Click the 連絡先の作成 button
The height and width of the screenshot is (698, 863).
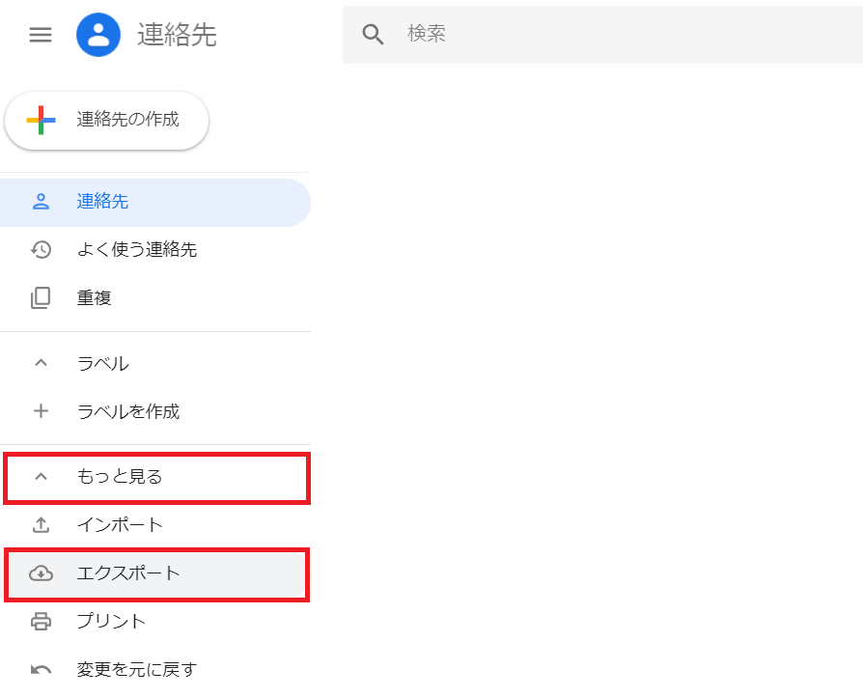[x=107, y=121]
